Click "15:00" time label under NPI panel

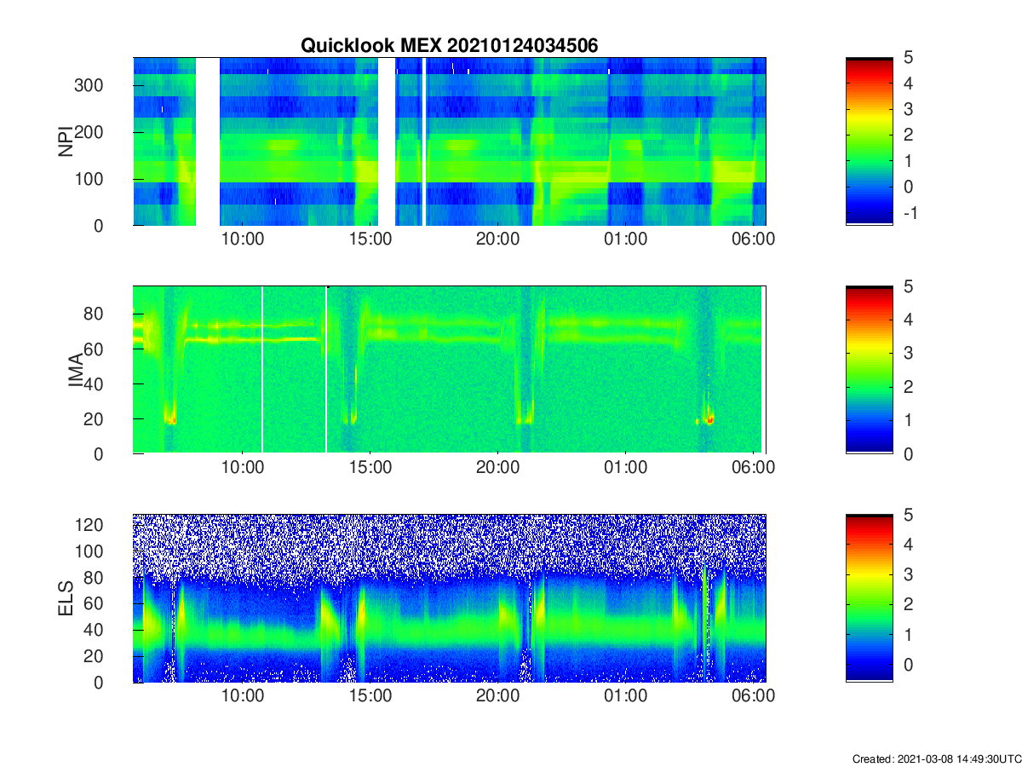coord(370,240)
